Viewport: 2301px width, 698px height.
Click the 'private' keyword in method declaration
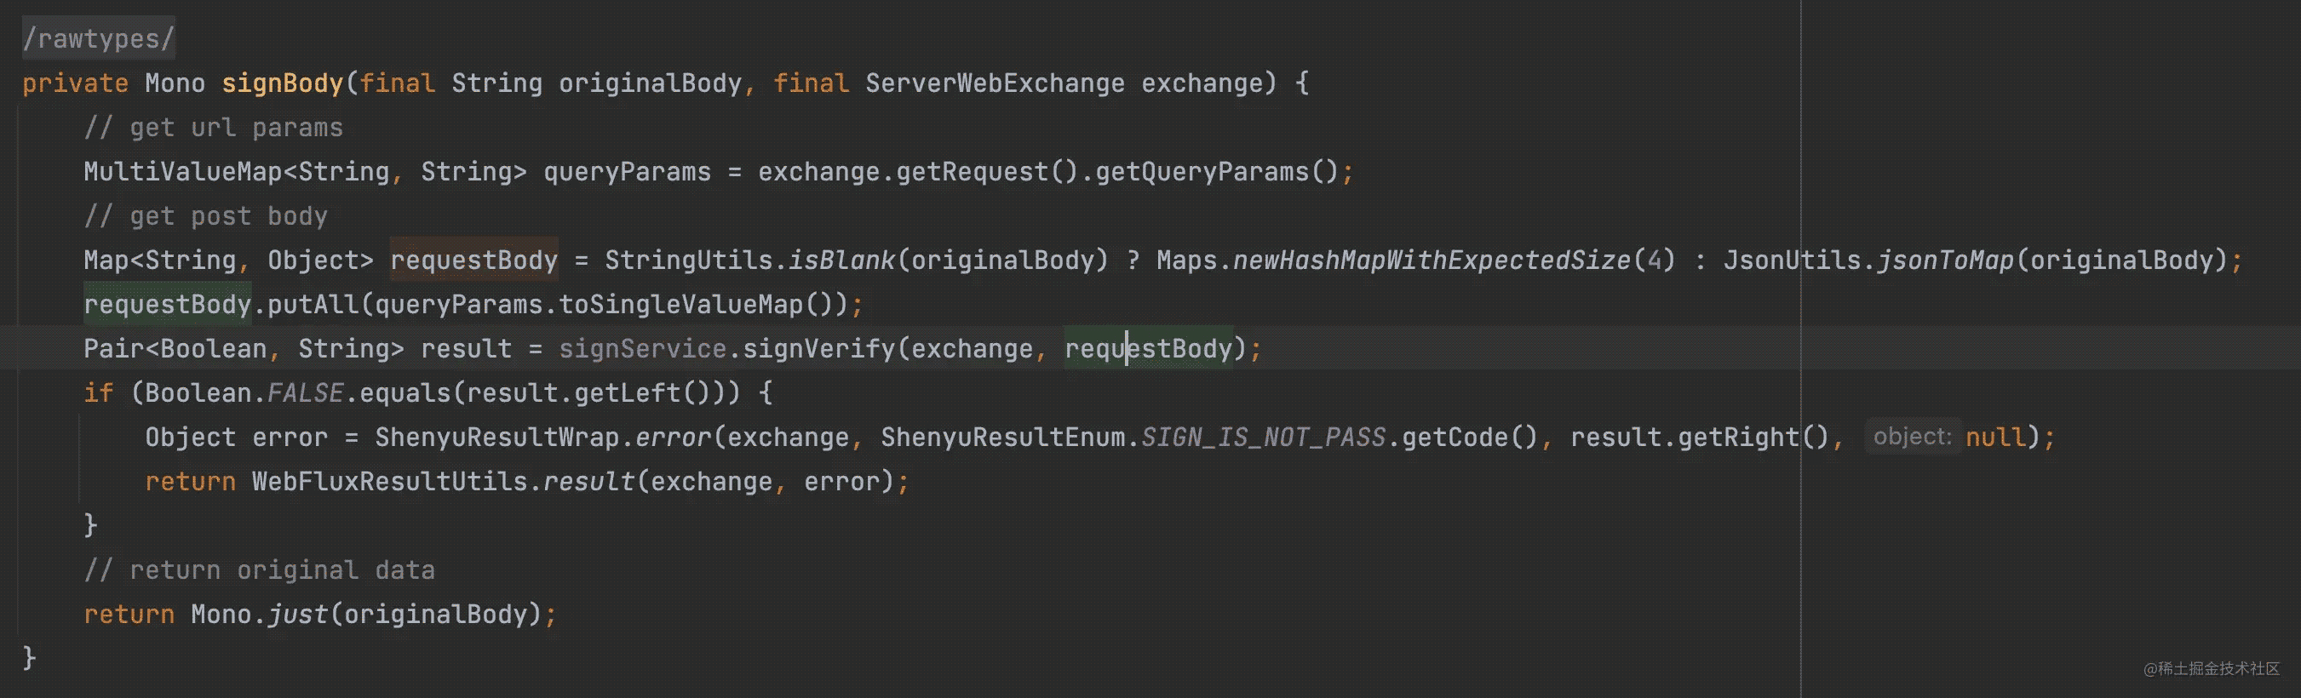click(x=75, y=83)
